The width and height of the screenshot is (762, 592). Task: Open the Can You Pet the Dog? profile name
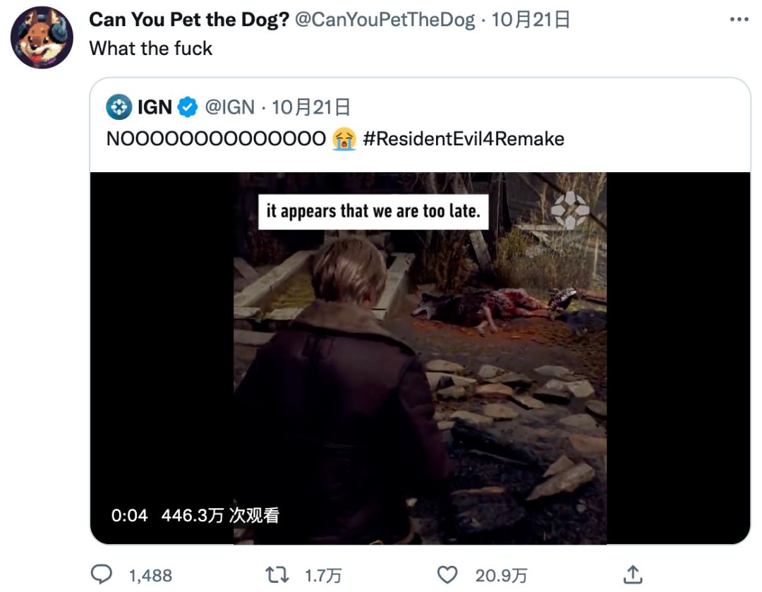[189, 20]
